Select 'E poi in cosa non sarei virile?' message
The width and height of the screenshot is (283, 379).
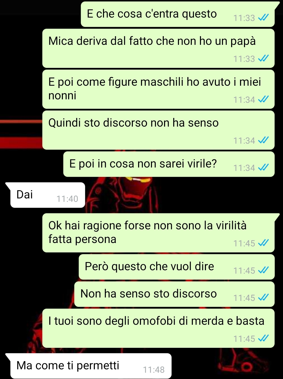pyautogui.click(x=169, y=164)
